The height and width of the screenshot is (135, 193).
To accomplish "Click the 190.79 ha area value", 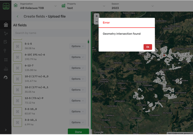I will pyautogui.click(x=30, y=59).
